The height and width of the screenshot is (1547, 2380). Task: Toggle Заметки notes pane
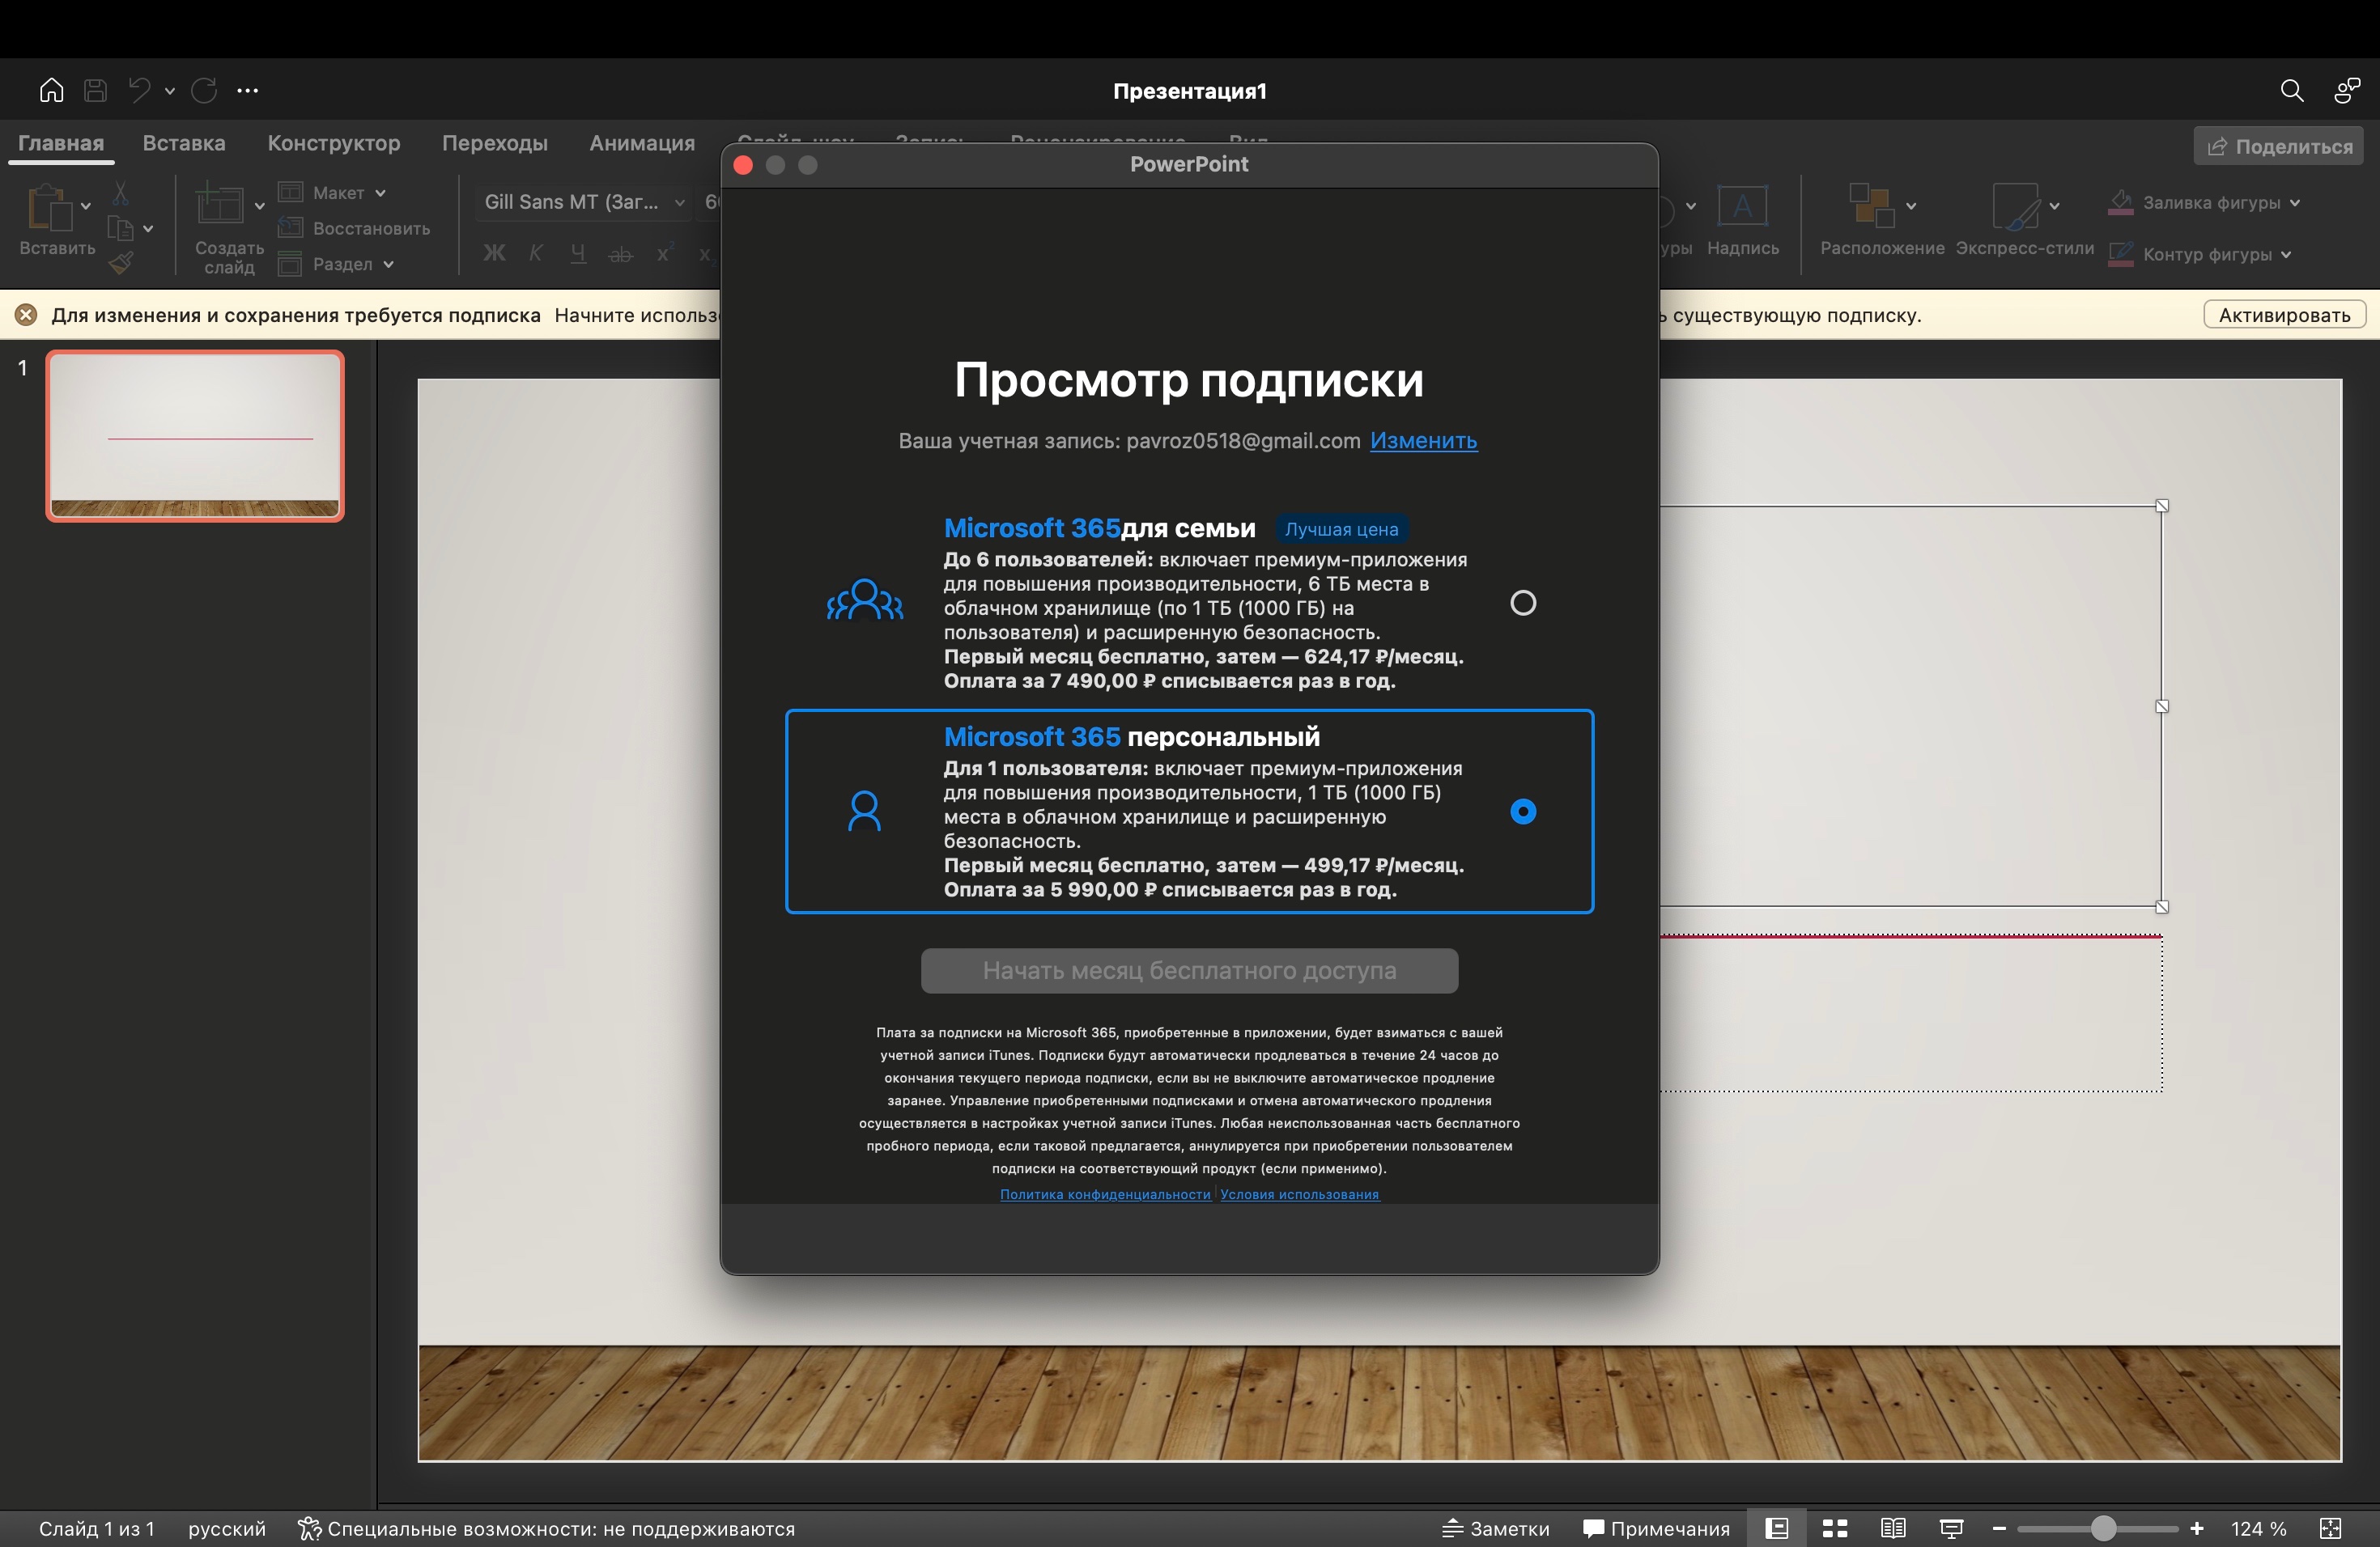tap(1496, 1528)
